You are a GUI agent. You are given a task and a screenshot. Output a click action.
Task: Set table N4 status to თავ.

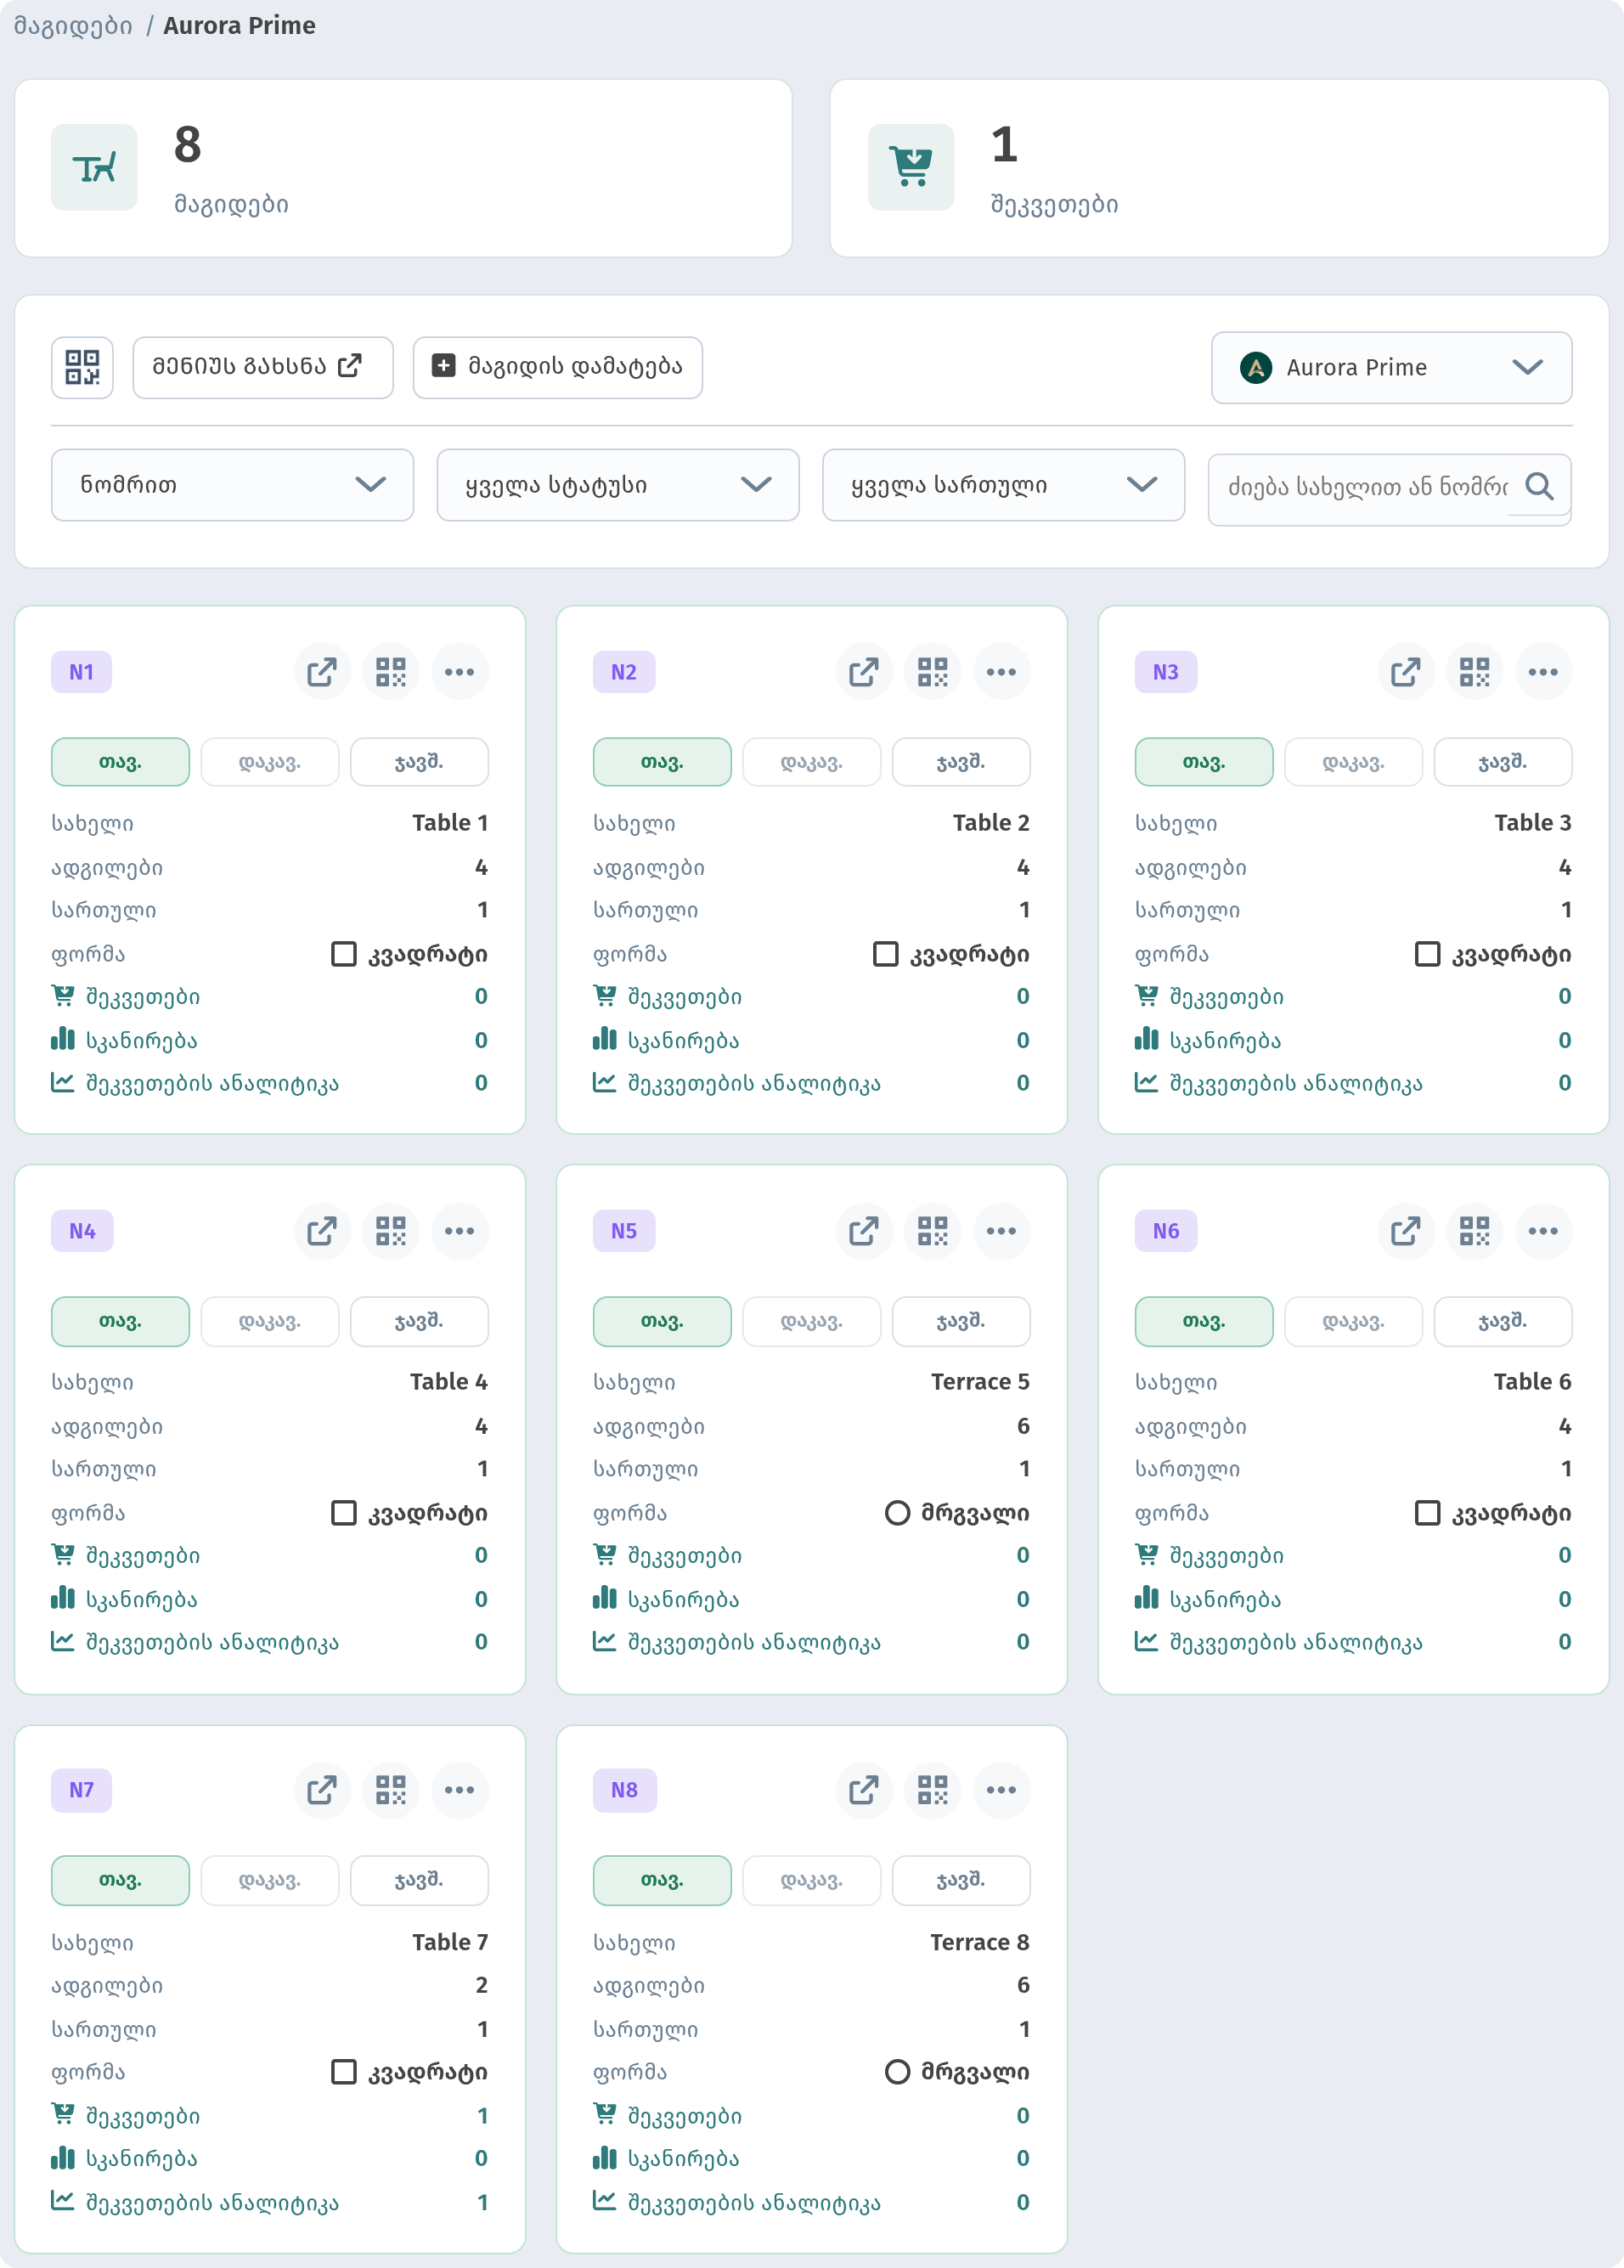tap(120, 1321)
